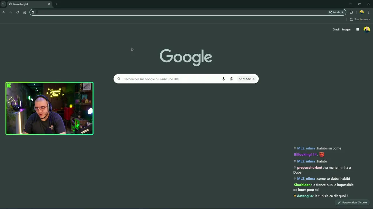Open the Google apps grid

[x=357, y=30]
